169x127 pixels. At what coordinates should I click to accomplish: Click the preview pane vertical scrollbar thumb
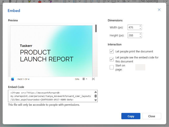pos(96,29)
